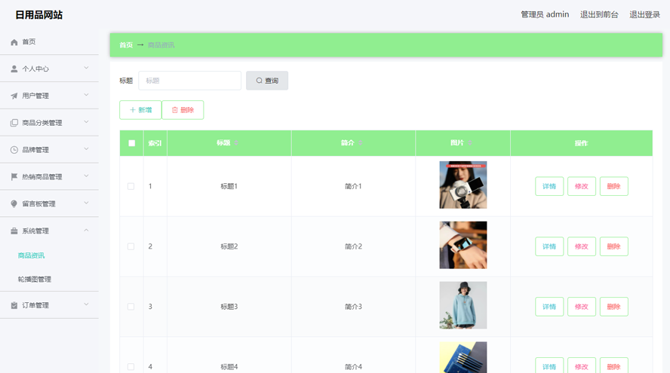Click 修改 button for row 标题2
Image resolution: width=670 pixels, height=373 pixels.
point(582,246)
